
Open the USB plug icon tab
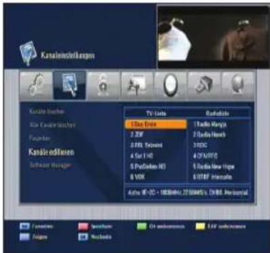coord(204,86)
